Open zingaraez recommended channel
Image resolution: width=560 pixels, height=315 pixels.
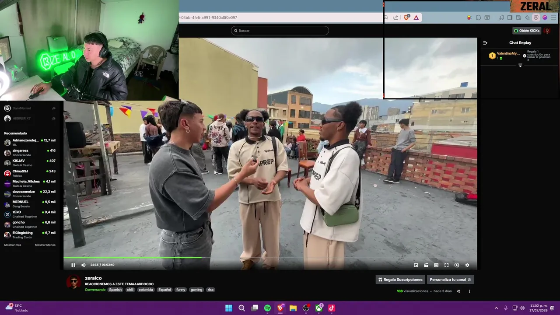pos(30,153)
